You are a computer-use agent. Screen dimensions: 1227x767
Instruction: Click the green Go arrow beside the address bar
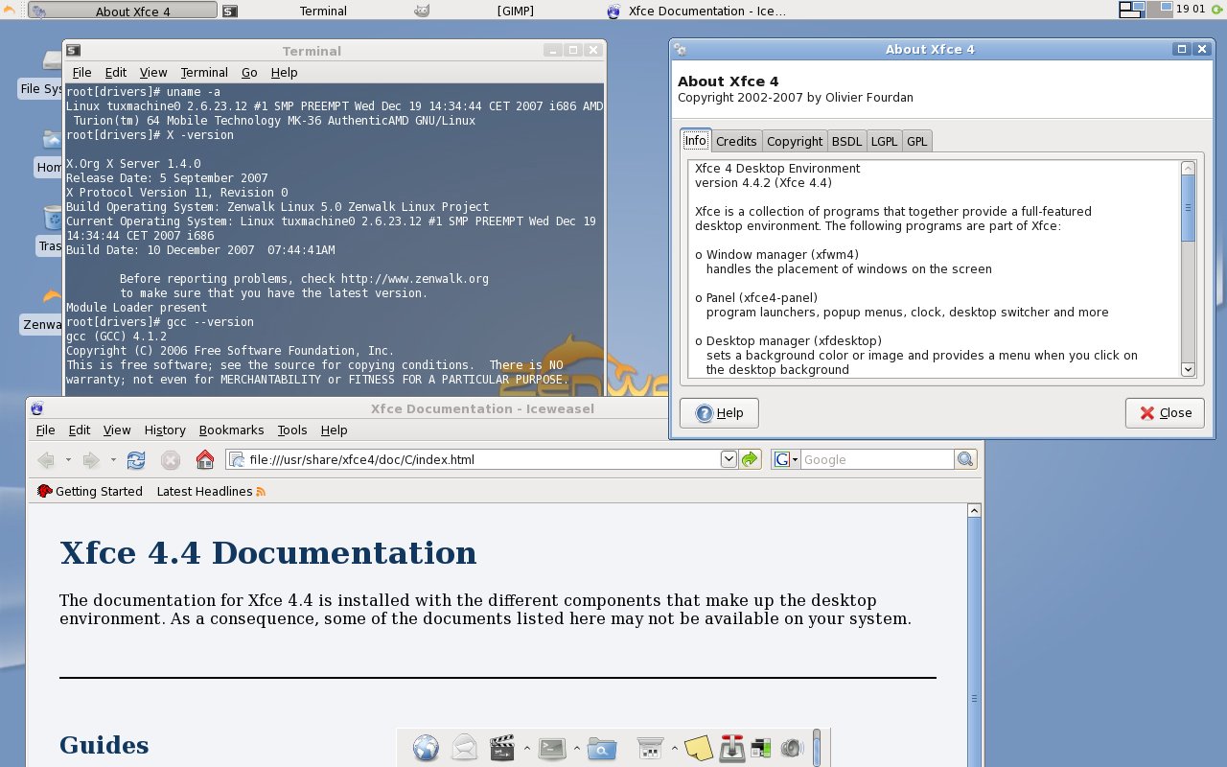(x=750, y=459)
